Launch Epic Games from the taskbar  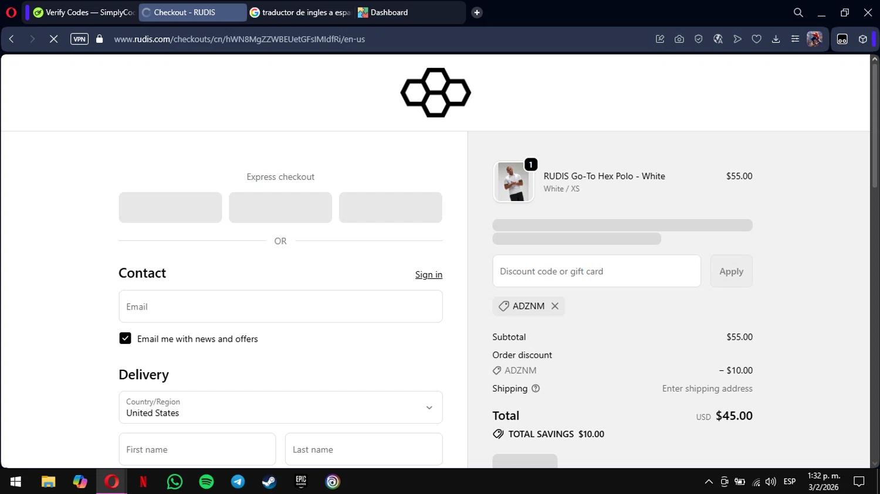coord(301,482)
